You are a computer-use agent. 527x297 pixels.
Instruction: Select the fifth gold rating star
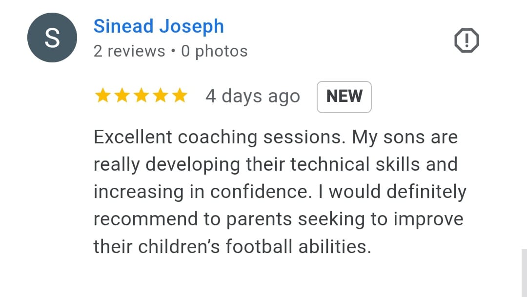click(180, 96)
